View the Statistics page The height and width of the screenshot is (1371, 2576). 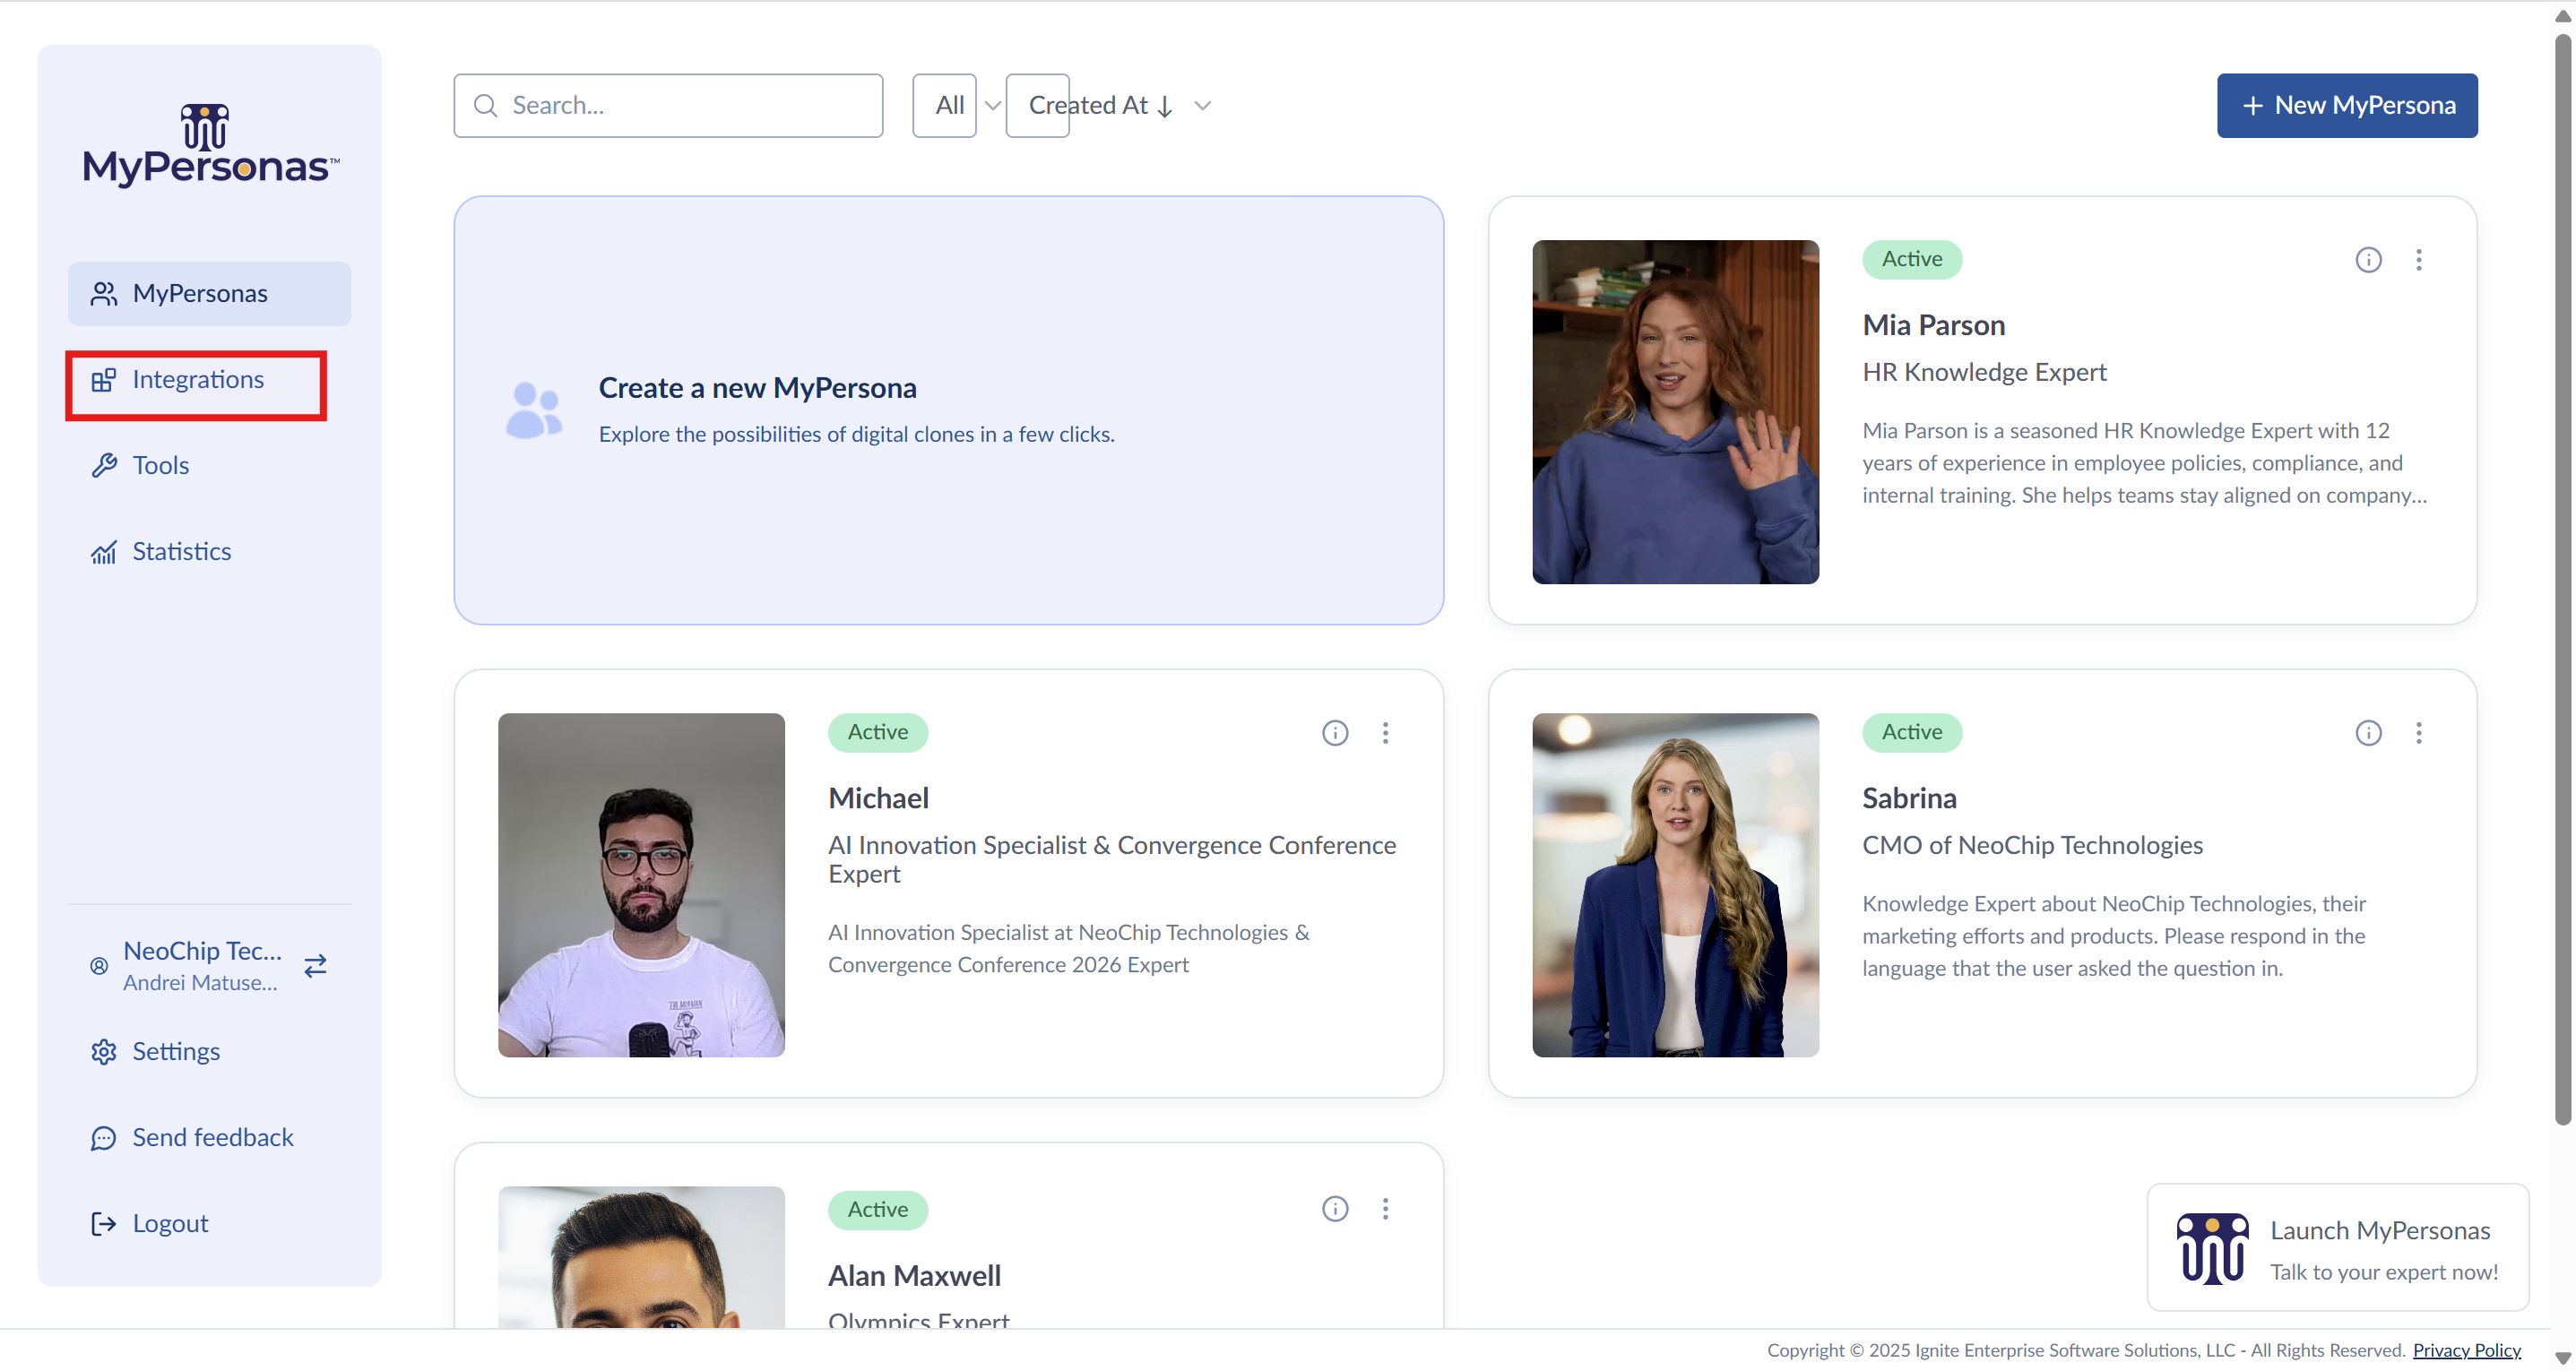click(209, 552)
